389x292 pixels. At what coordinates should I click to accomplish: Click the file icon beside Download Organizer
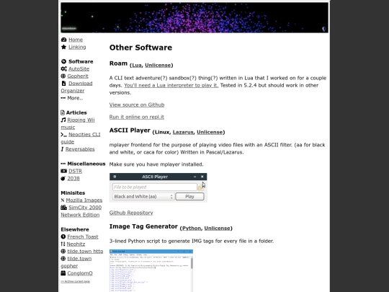coord(63,84)
